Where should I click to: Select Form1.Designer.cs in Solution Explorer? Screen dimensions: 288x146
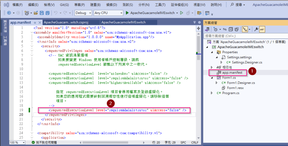[x=241, y=83]
